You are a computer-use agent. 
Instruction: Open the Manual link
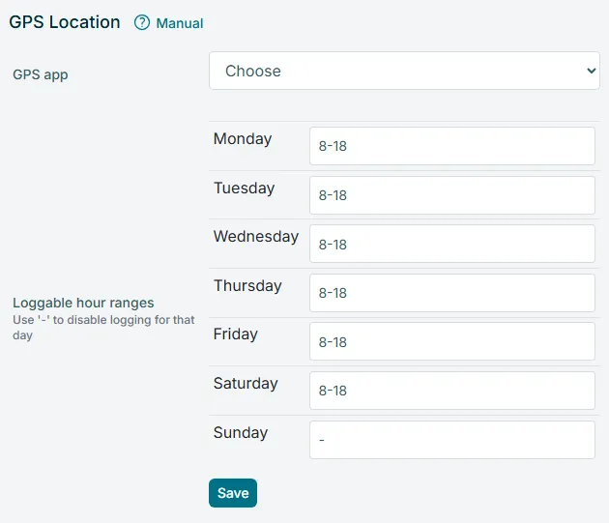point(180,23)
